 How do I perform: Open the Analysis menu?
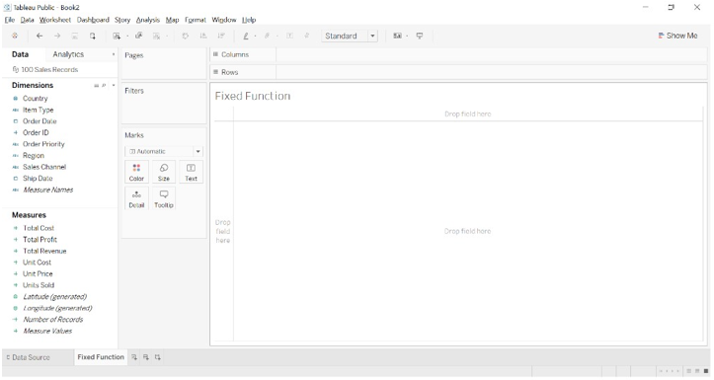[148, 20]
